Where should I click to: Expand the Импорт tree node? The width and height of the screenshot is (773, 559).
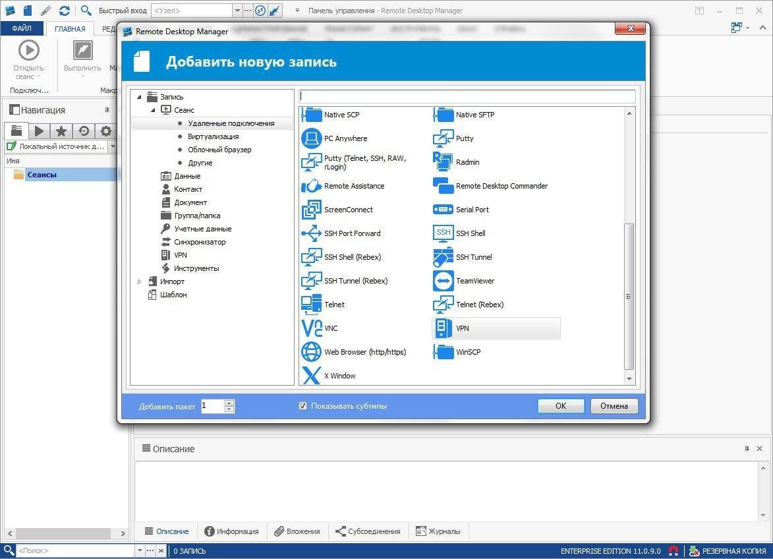click(x=139, y=281)
